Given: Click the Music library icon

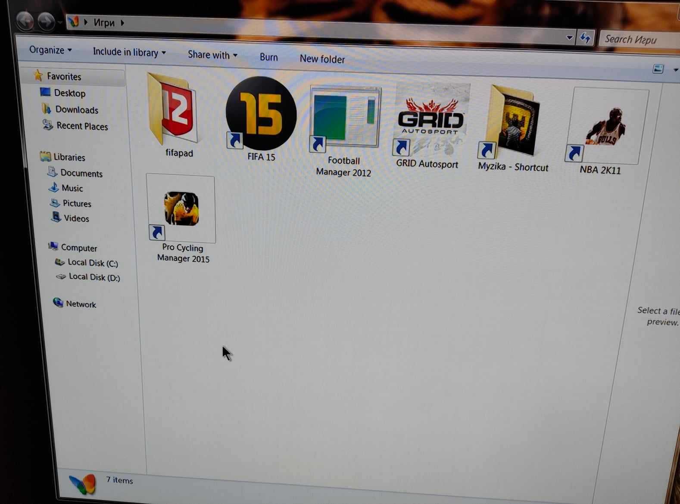Looking at the screenshot, I should [x=54, y=187].
